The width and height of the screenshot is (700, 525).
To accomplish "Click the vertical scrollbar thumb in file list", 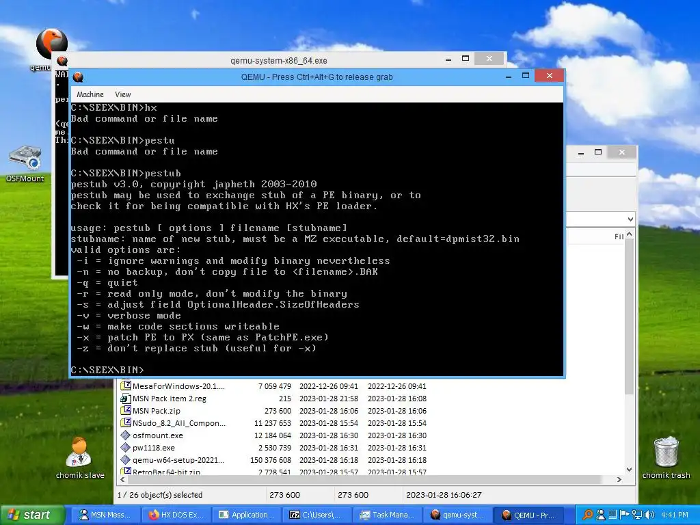I will (629, 317).
